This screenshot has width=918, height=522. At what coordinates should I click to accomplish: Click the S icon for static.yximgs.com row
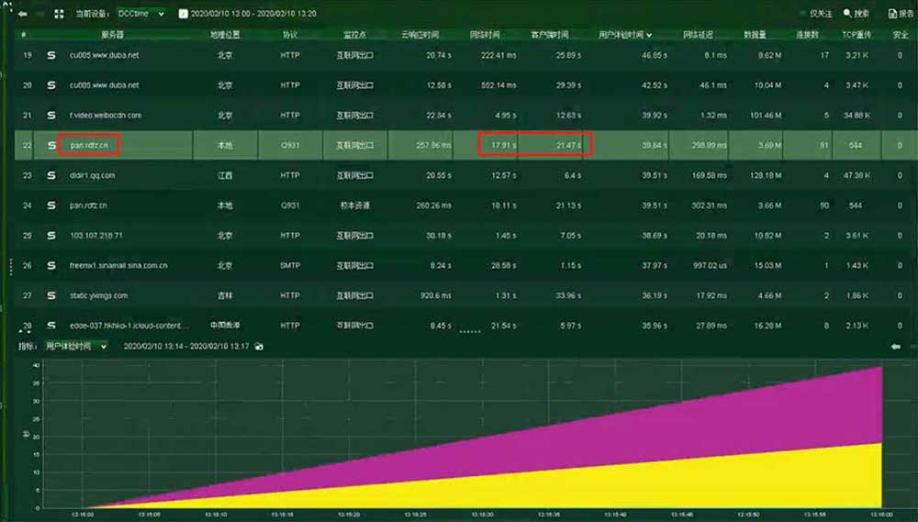tap(51, 295)
